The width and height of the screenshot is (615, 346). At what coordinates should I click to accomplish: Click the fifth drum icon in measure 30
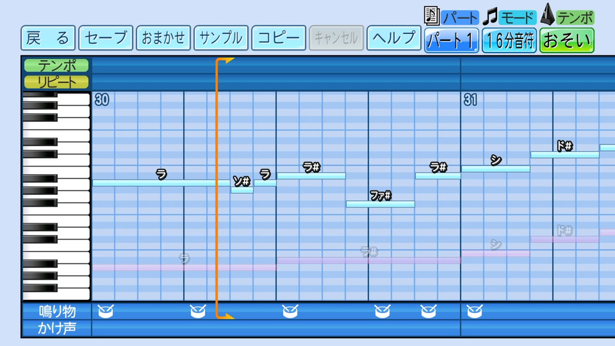pyautogui.click(x=429, y=311)
